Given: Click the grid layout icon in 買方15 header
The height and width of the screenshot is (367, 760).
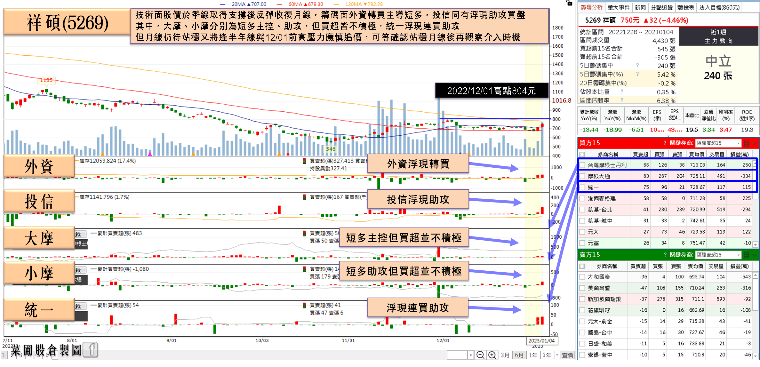Looking at the screenshot, I should [747, 143].
